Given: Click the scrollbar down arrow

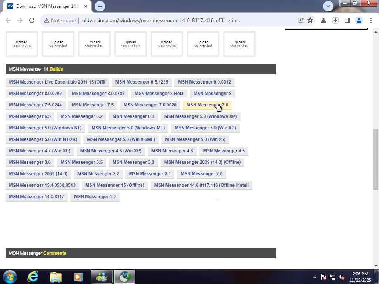Looking at the screenshot, I should click(376, 266).
